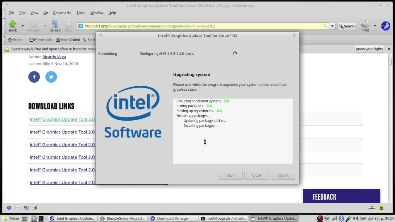395x222 pixels.
Task: Open the battery power tray icon
Action: click(x=363, y=218)
